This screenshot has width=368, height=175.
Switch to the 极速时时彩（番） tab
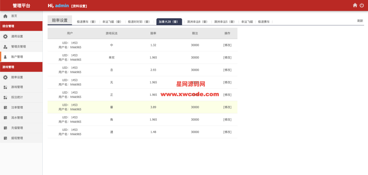(139, 22)
